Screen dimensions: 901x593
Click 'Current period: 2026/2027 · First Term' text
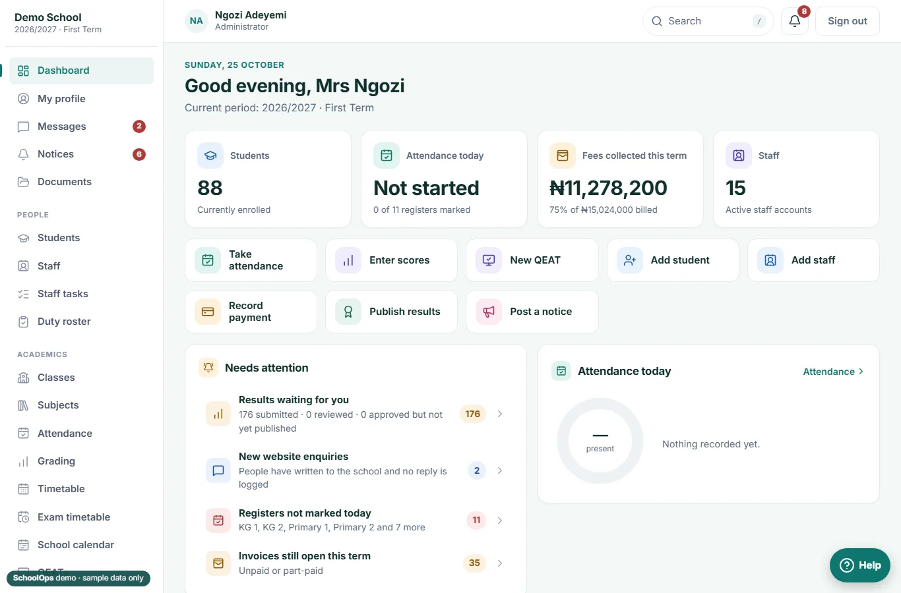click(279, 107)
